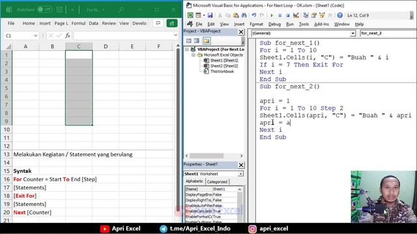Open the Insert UserForm dropdown arrow
The width and height of the screenshot is (417, 234).
point(203,16)
